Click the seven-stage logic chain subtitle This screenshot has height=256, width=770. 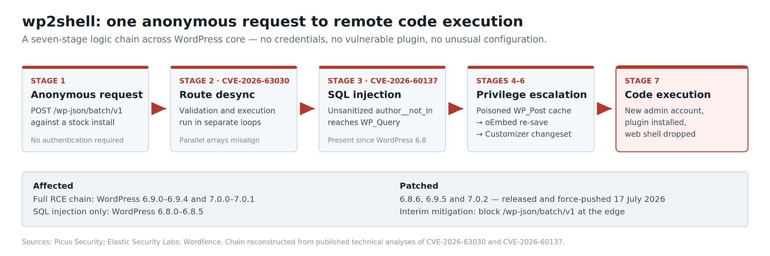(x=284, y=39)
